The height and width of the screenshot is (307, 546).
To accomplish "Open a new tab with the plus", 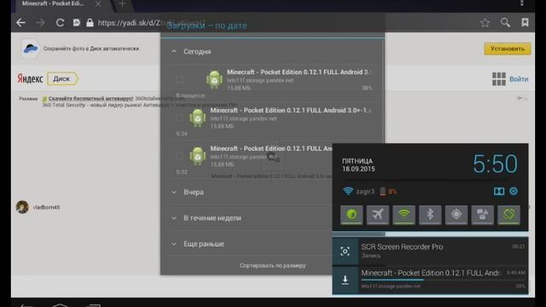I will (x=122, y=3).
